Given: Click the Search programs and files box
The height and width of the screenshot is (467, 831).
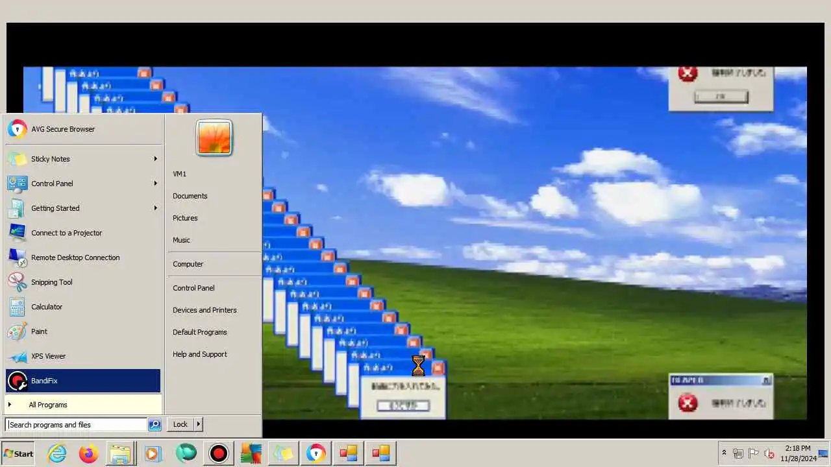Looking at the screenshot, I should [77, 425].
